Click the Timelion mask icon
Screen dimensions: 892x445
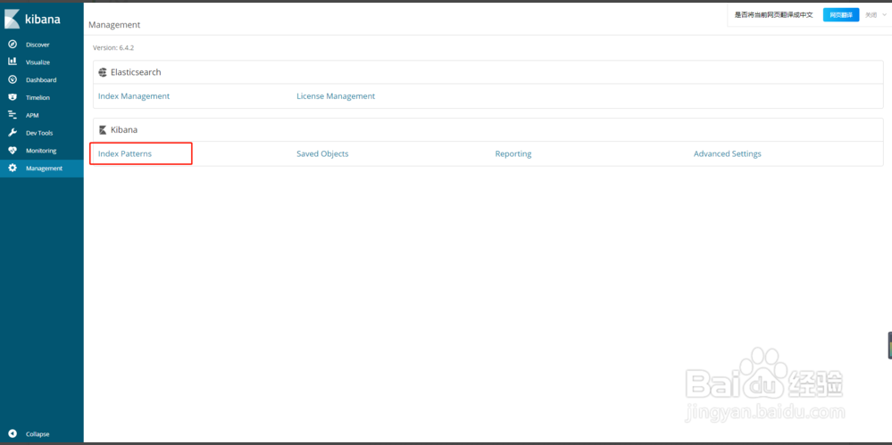13,97
